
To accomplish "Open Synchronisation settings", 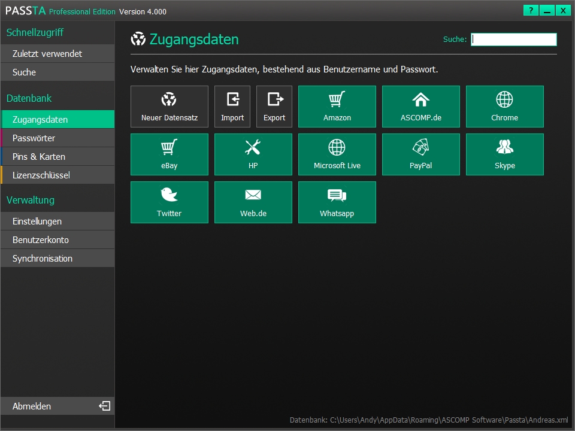I will (57, 259).
